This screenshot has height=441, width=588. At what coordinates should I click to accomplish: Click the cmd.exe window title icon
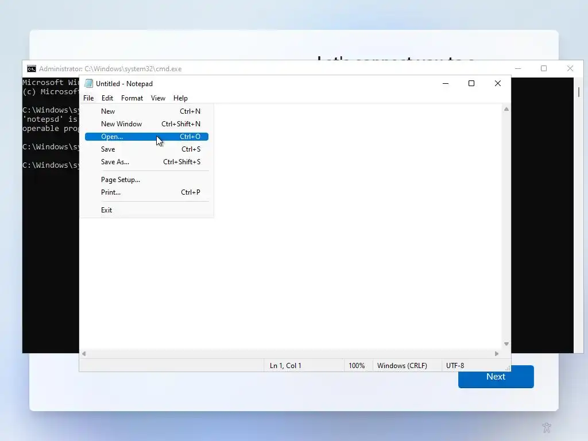(32, 69)
